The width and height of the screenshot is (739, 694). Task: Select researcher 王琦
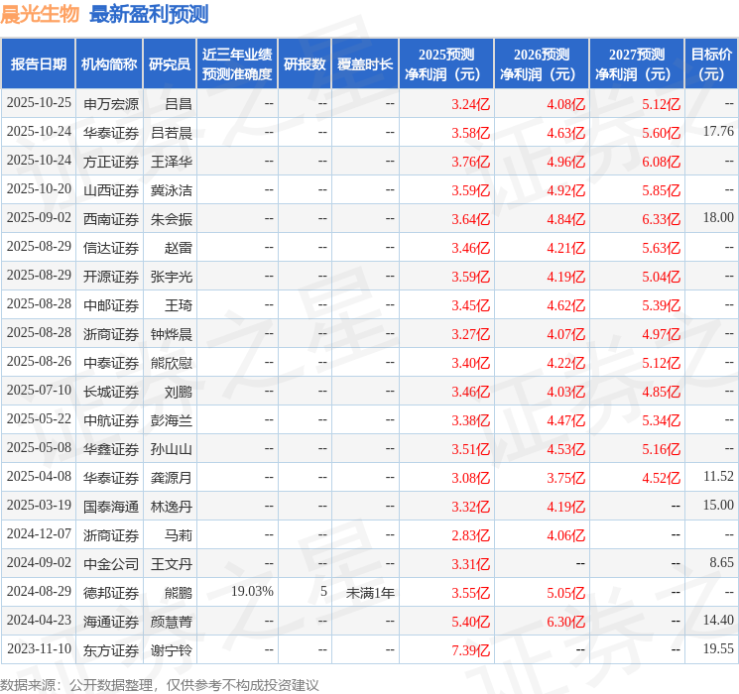(179, 304)
